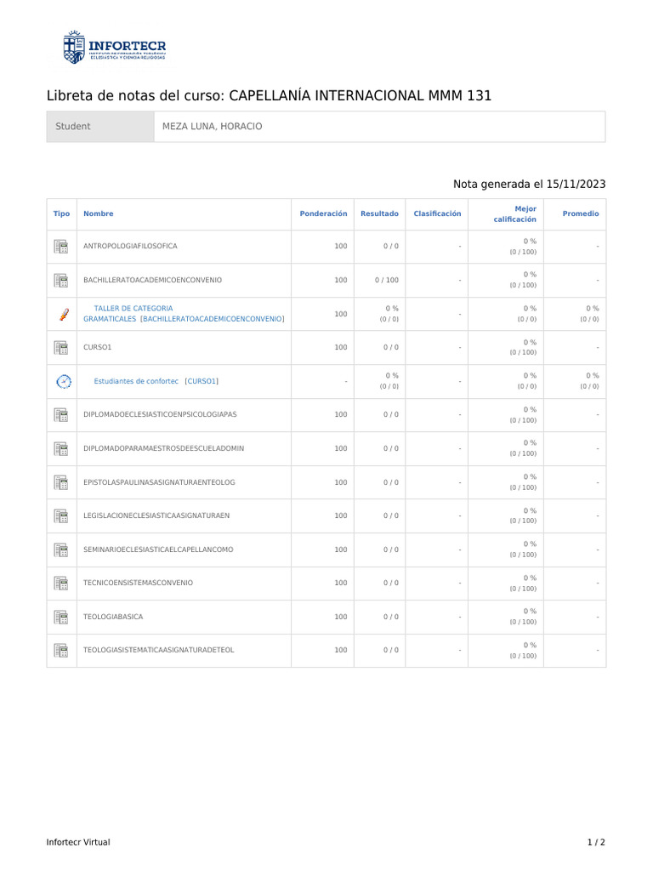Open the Estudiantes de confortec link
The image size is (653, 871).
136,381
